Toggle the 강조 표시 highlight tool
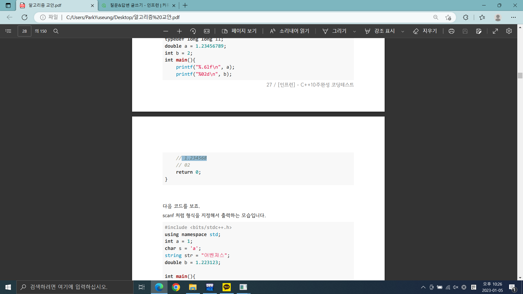 click(380, 31)
